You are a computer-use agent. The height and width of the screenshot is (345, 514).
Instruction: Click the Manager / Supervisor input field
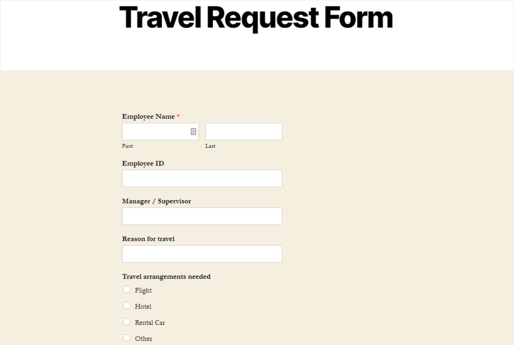(x=202, y=216)
